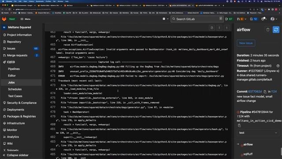Click the Monitor icon in sidebar
Screen dimensions: 282x159
pyautogui.click(x=4, y=130)
